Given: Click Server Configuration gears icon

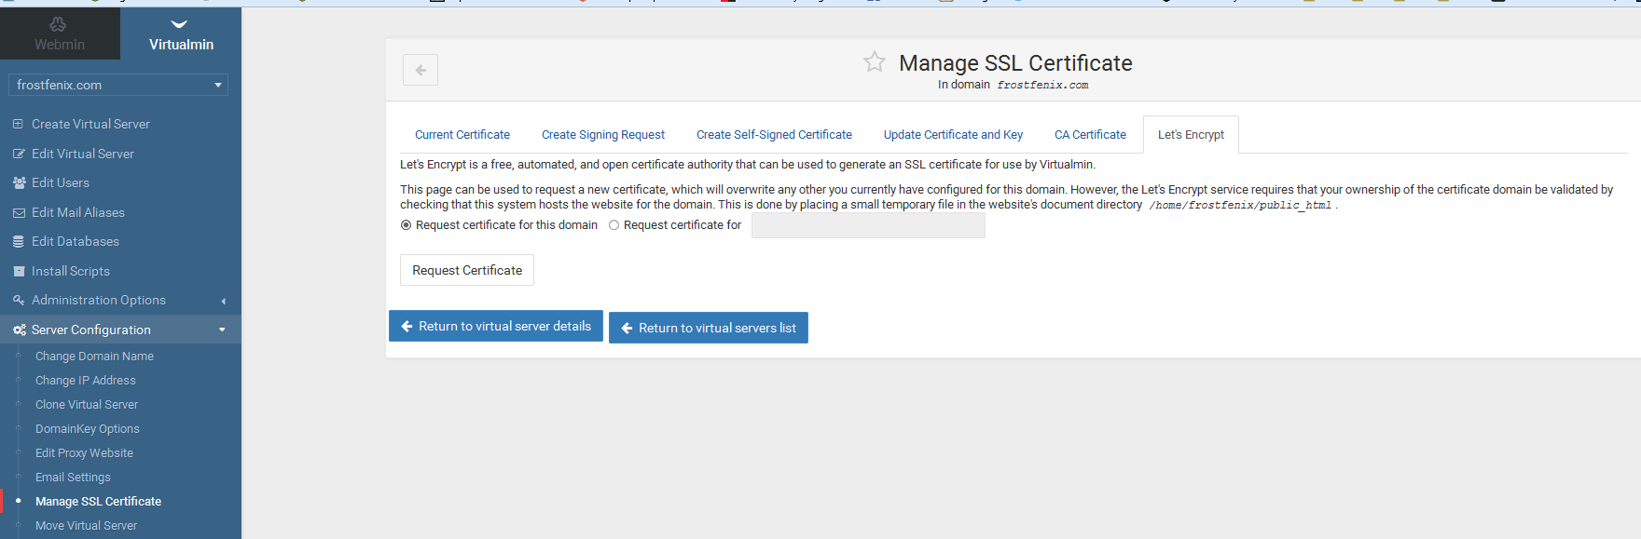Looking at the screenshot, I should click(x=19, y=330).
